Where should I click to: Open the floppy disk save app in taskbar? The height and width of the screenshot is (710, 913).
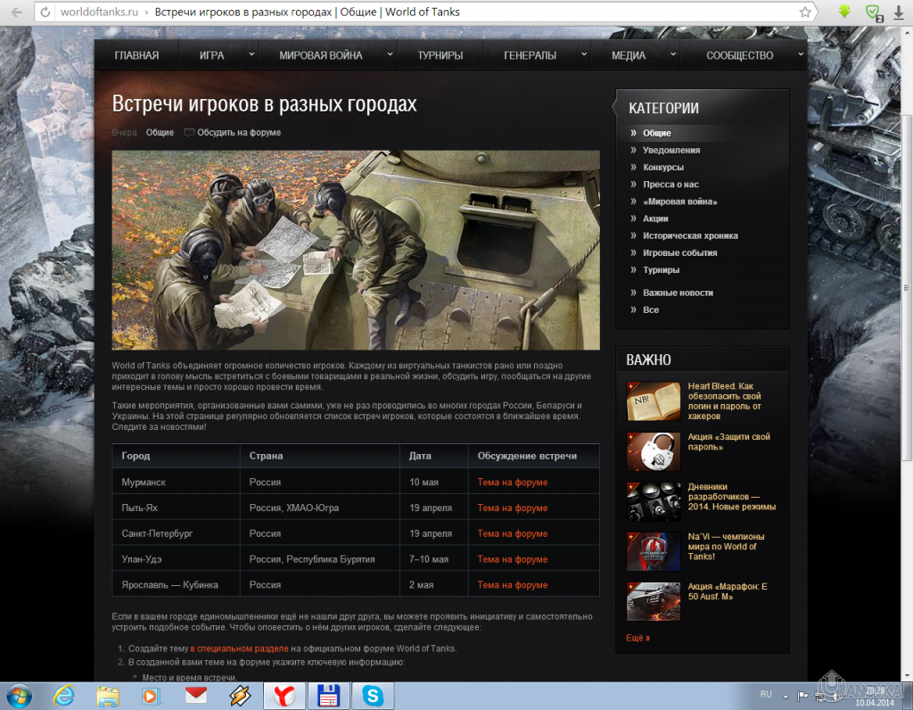[328, 696]
